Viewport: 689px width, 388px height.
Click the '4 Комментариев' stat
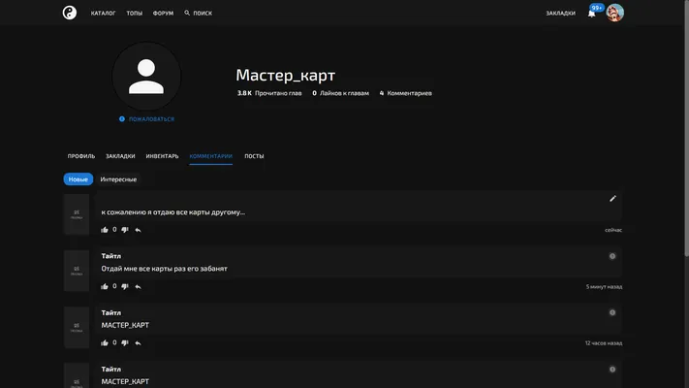coord(406,93)
